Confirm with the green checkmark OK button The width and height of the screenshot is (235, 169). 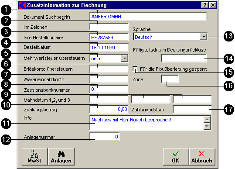(x=176, y=157)
